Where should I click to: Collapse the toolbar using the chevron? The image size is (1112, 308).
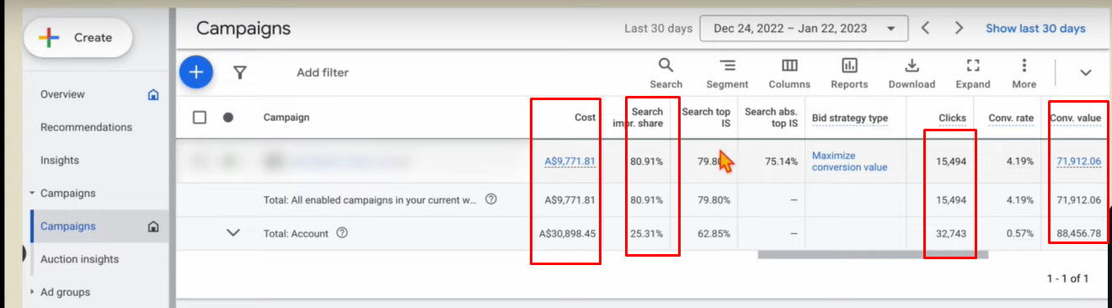tap(1086, 73)
